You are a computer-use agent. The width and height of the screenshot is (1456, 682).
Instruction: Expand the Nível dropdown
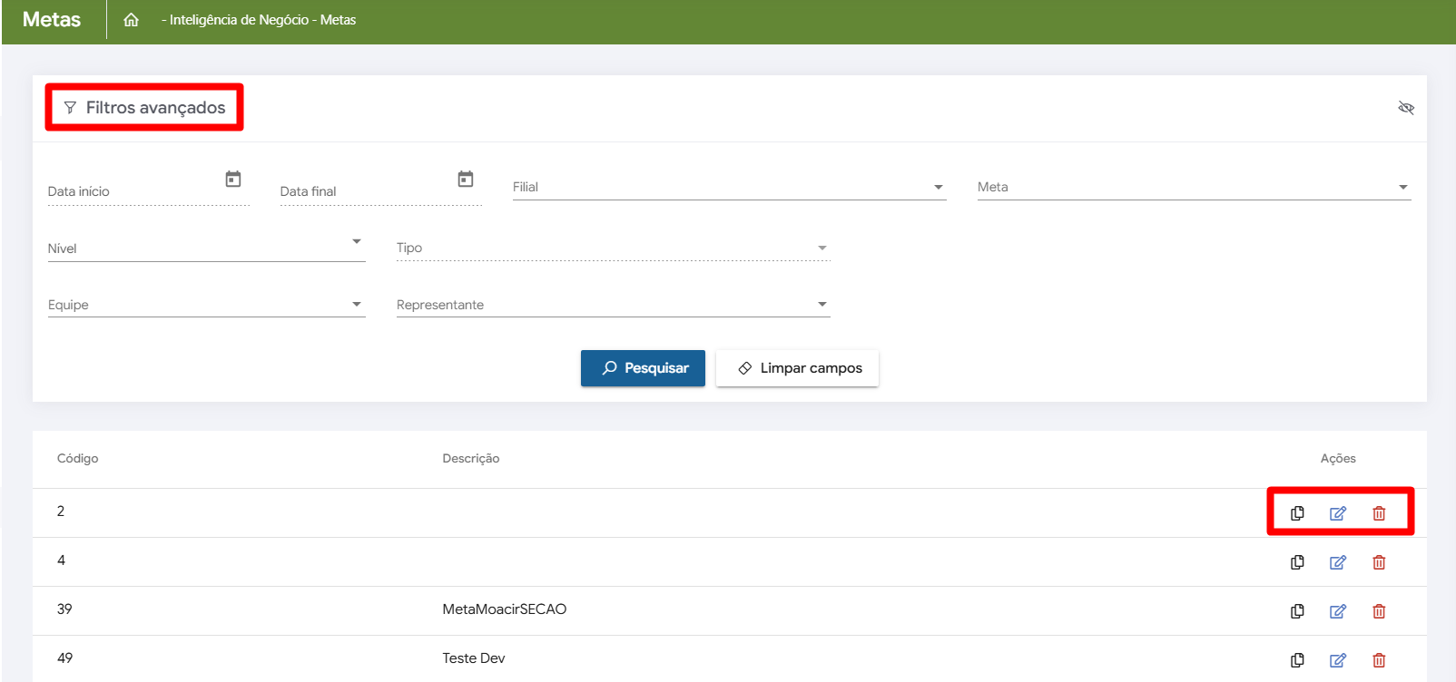click(x=206, y=248)
